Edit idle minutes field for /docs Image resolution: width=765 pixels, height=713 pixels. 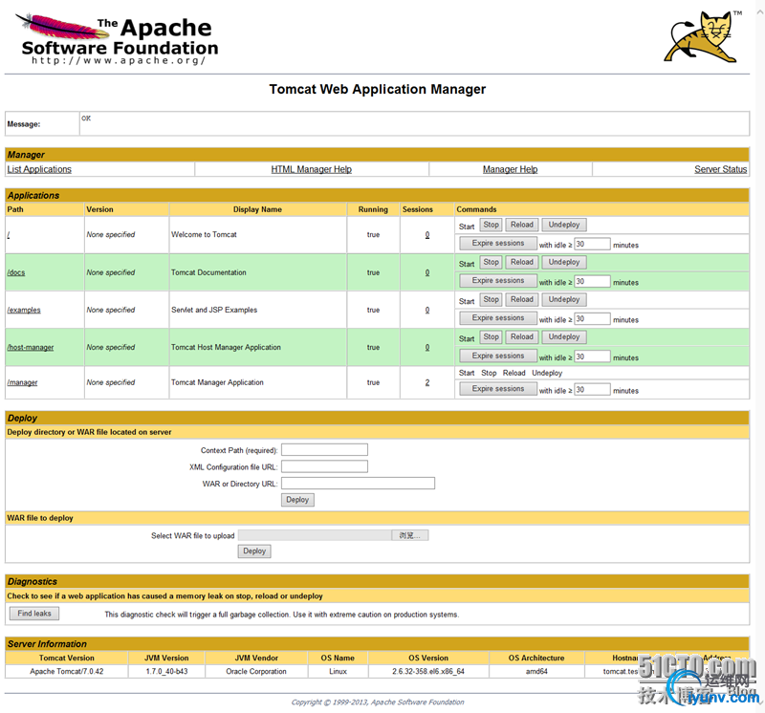[592, 282]
